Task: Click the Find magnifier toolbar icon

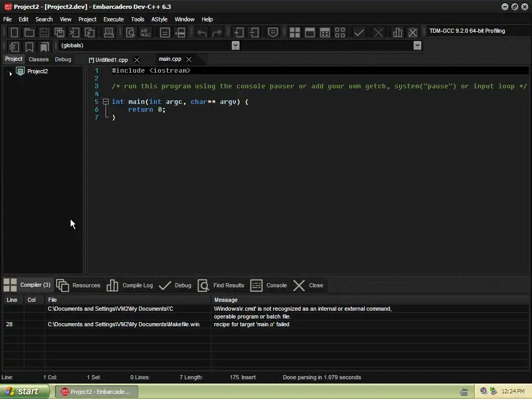Action: click(x=130, y=33)
